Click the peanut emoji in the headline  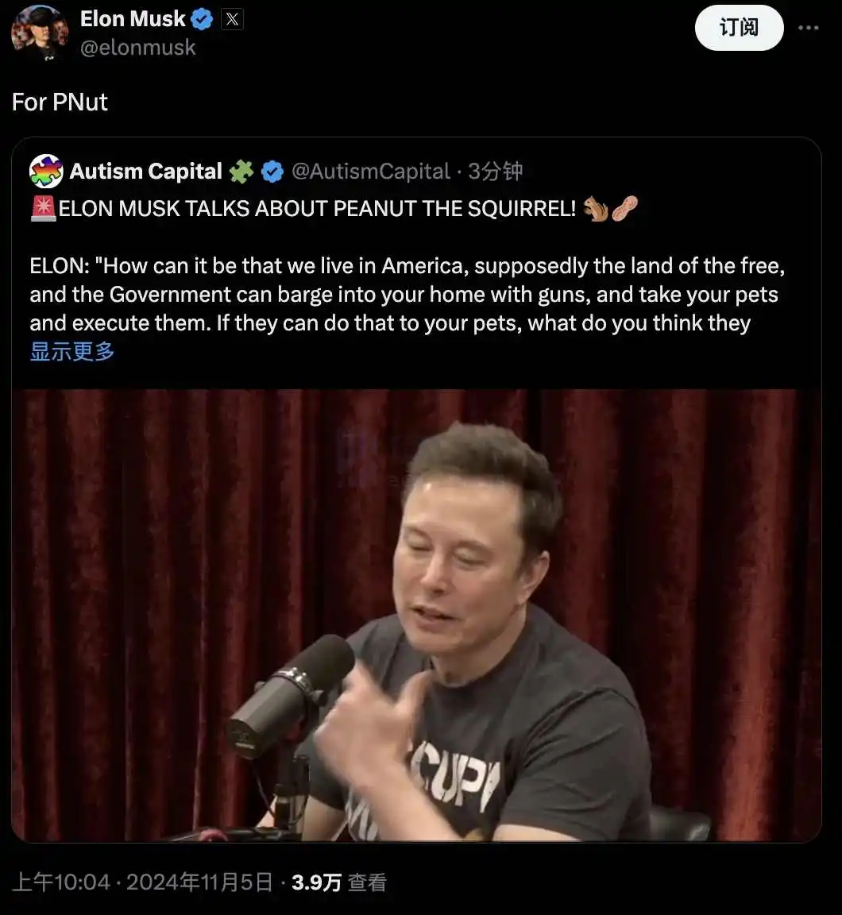[624, 208]
